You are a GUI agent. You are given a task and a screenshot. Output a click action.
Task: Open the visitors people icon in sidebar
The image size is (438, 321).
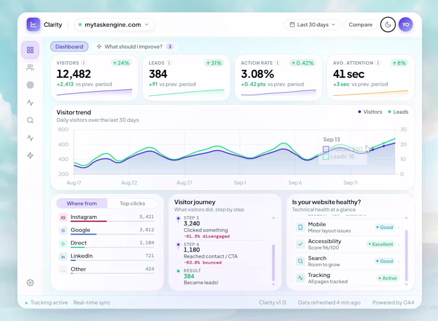pyautogui.click(x=30, y=67)
